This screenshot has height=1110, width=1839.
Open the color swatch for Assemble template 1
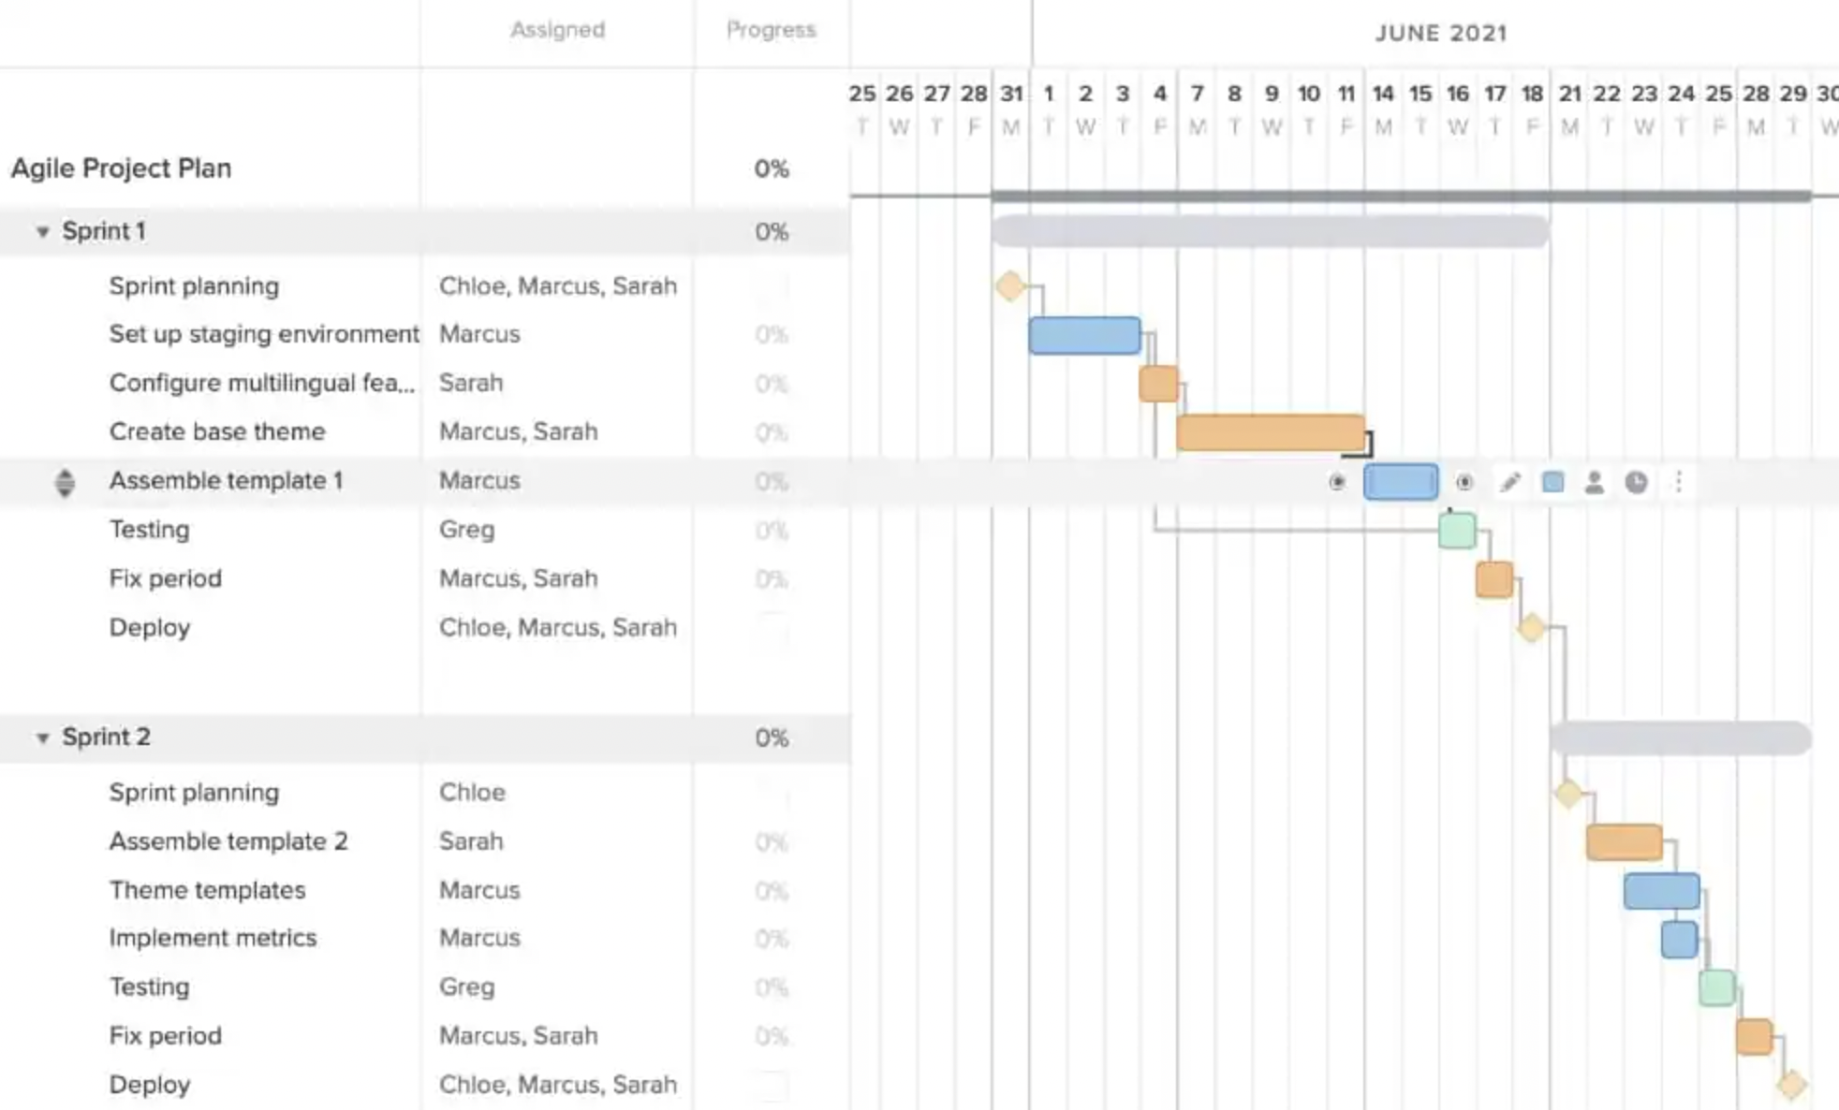click(x=1552, y=482)
